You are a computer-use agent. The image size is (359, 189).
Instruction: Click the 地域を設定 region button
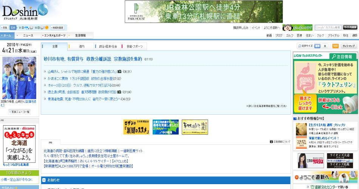pyautogui.click(x=57, y=28)
